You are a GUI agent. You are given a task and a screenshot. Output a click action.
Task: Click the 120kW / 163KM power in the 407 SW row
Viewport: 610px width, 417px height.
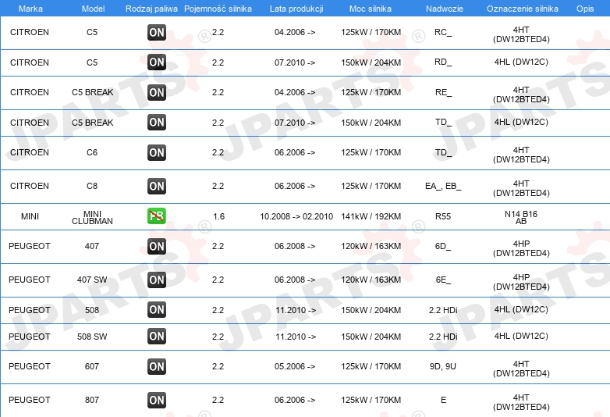[371, 280]
